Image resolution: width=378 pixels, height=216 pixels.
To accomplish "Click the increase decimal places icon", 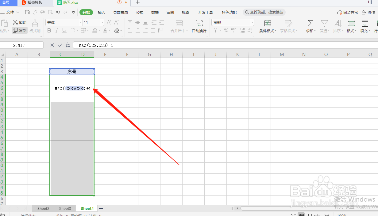I will pos(242,30).
